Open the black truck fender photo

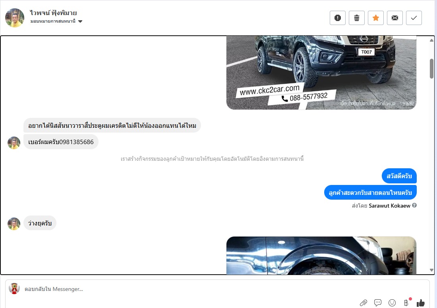coord(321,255)
